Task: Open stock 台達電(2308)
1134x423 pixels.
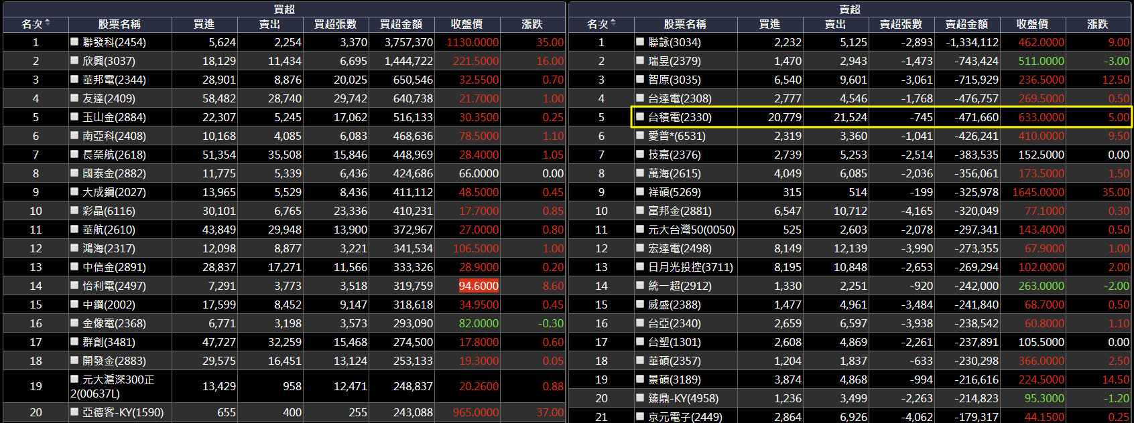Action: [680, 98]
